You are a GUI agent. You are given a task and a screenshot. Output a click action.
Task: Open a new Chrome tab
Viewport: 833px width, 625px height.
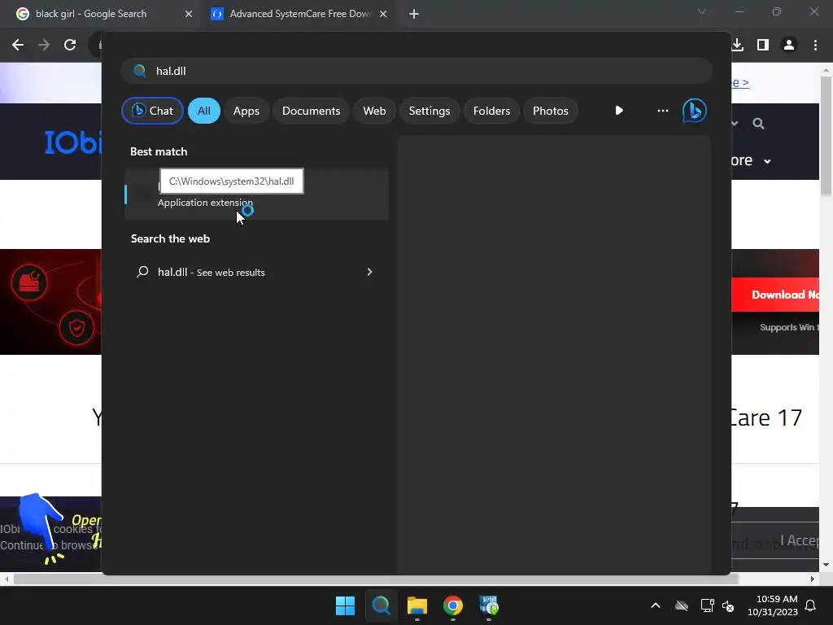(x=414, y=14)
